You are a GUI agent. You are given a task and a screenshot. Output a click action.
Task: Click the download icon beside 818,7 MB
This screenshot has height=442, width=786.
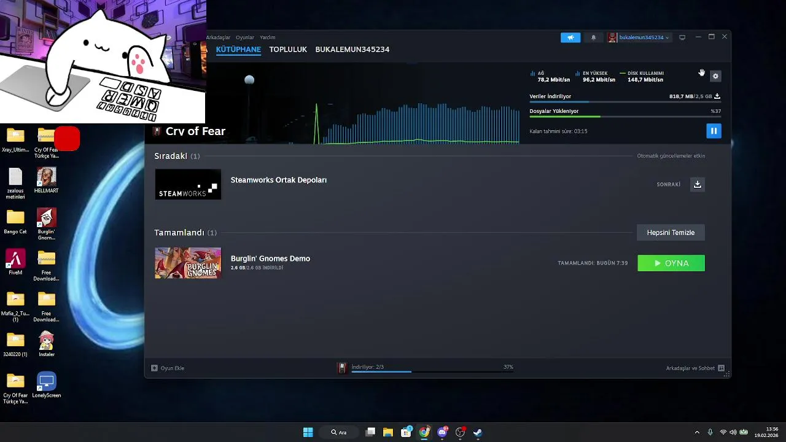point(717,96)
